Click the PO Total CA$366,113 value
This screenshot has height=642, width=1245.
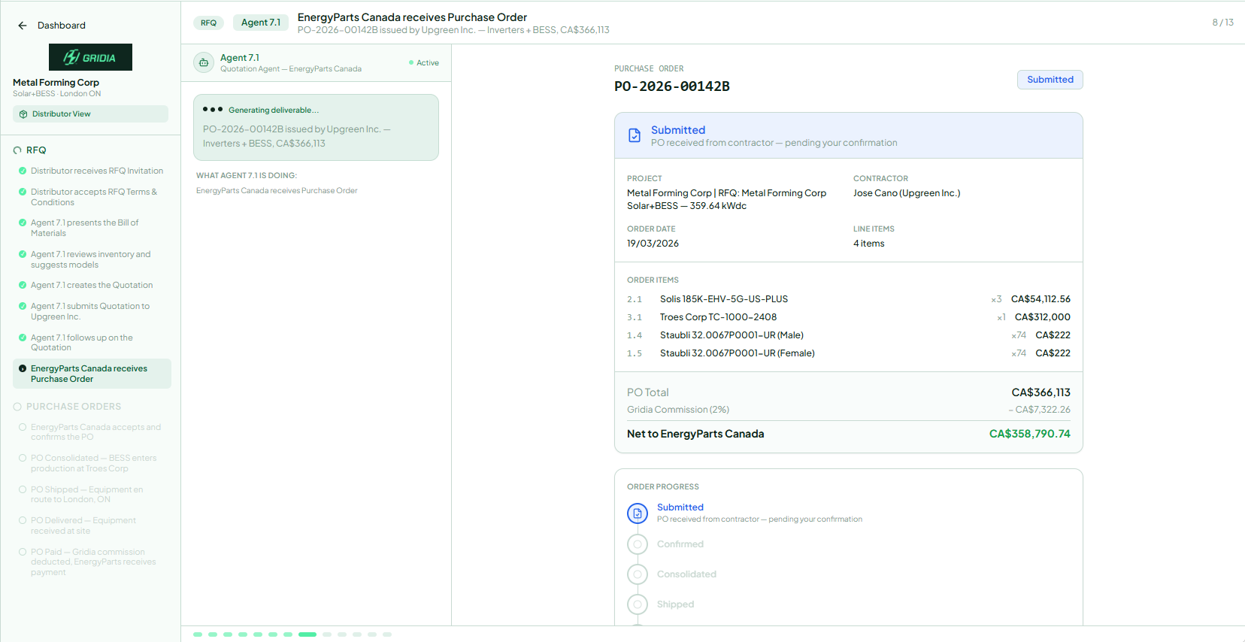pyautogui.click(x=1041, y=392)
